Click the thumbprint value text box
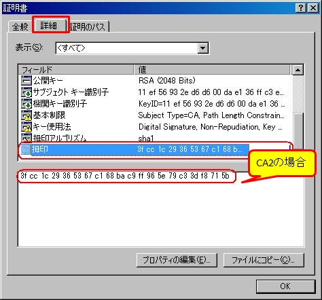 161,209
